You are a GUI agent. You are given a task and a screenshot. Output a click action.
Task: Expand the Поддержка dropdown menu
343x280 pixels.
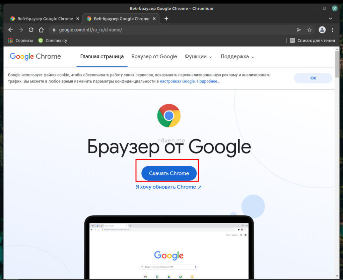pos(237,57)
